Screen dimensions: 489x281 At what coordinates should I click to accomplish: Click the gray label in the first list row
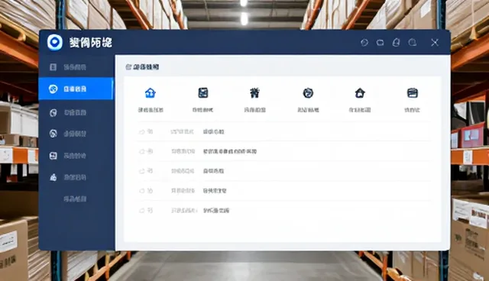pyautogui.click(x=182, y=132)
